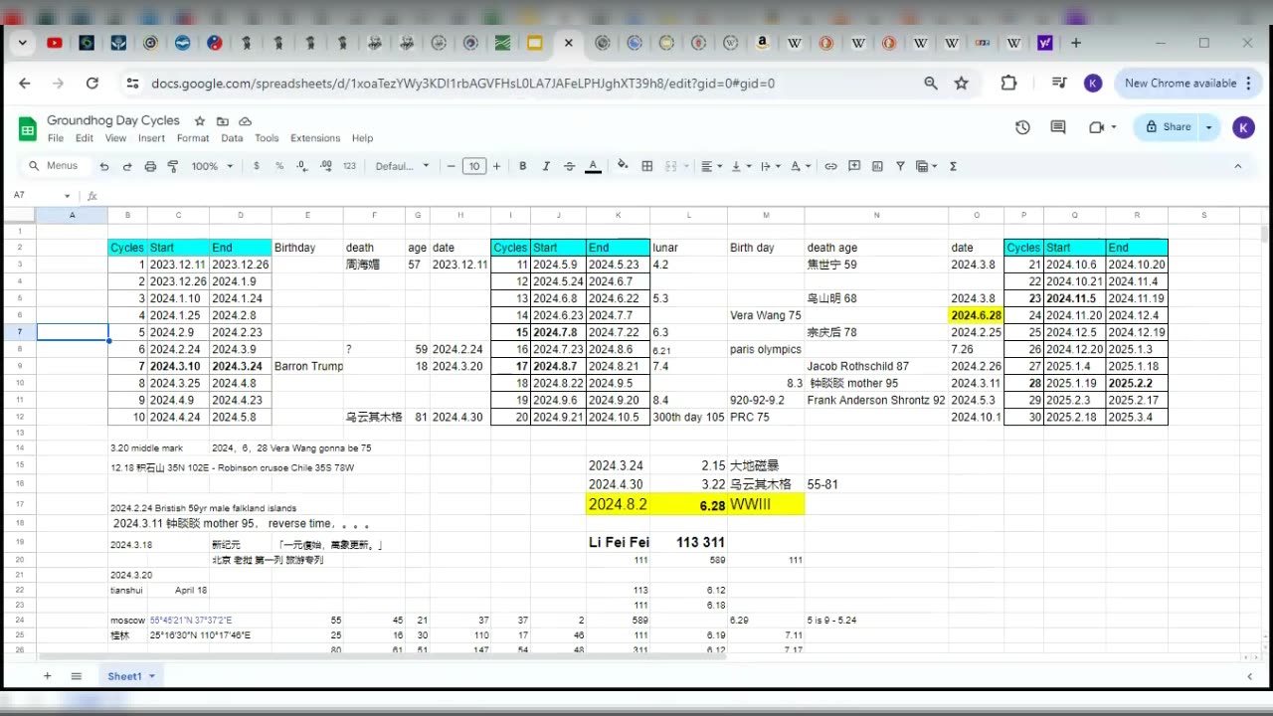Toggle italic formatting

pyautogui.click(x=546, y=166)
